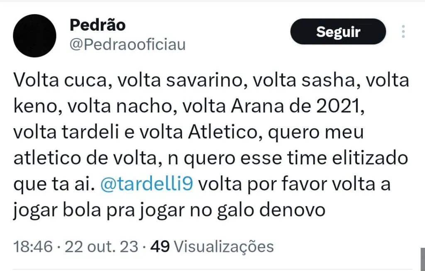Click the display name Pedrão
The image size is (425, 271).
pyautogui.click(x=97, y=25)
